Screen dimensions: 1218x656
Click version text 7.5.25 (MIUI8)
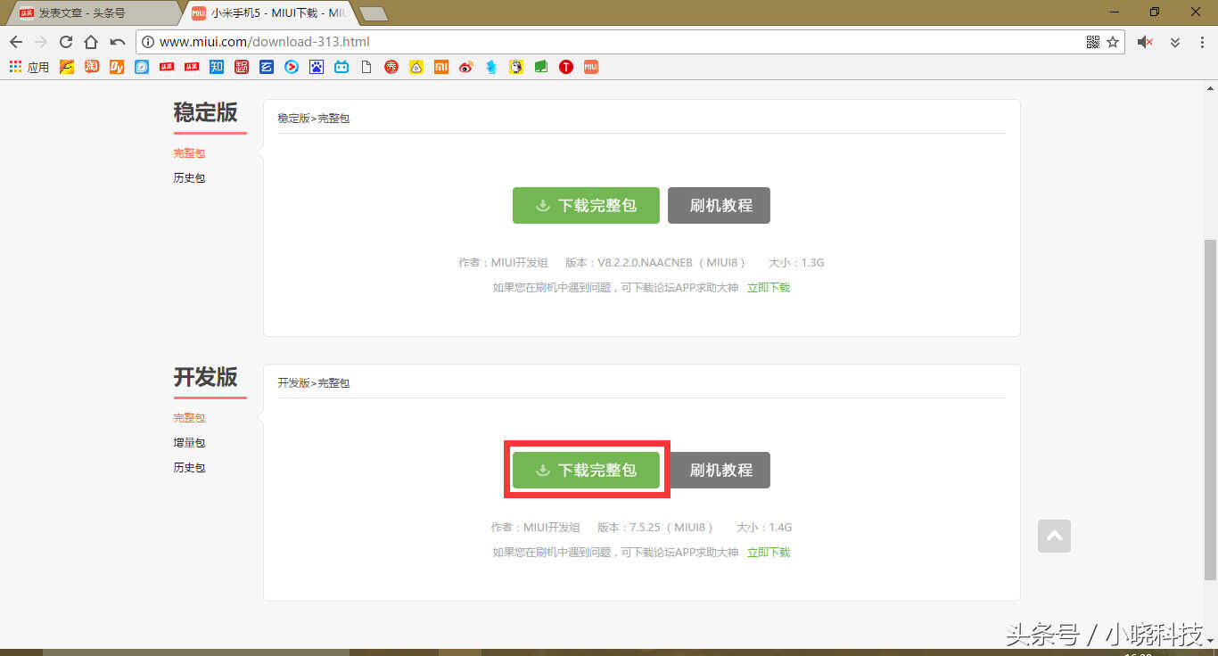coord(655,528)
